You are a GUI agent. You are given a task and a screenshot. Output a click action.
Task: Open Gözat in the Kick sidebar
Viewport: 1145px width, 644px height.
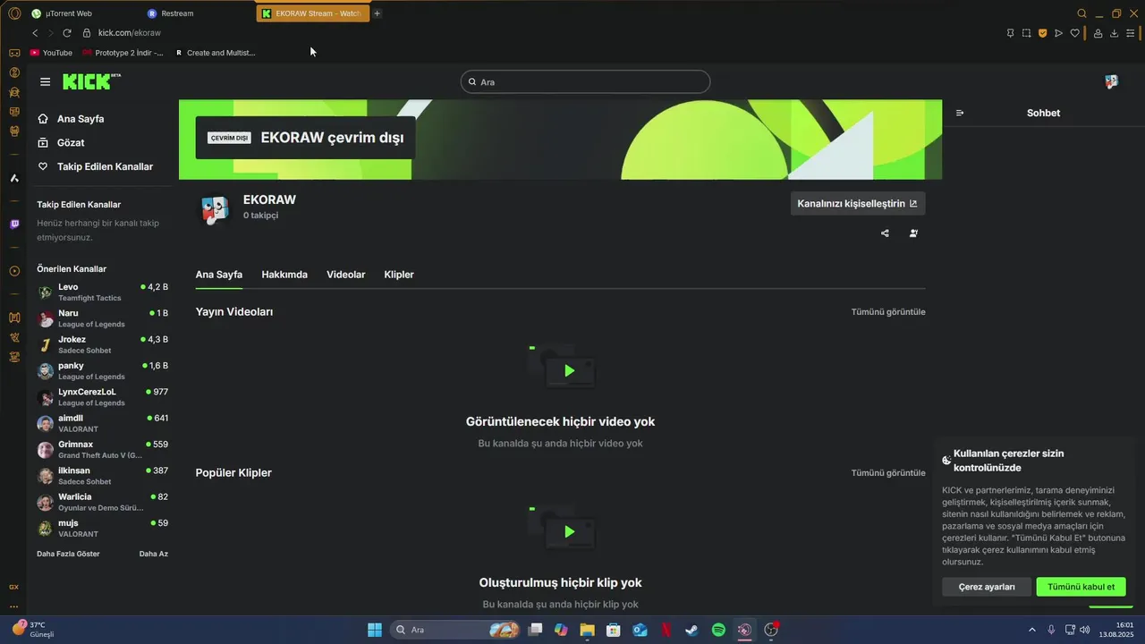pos(61,143)
